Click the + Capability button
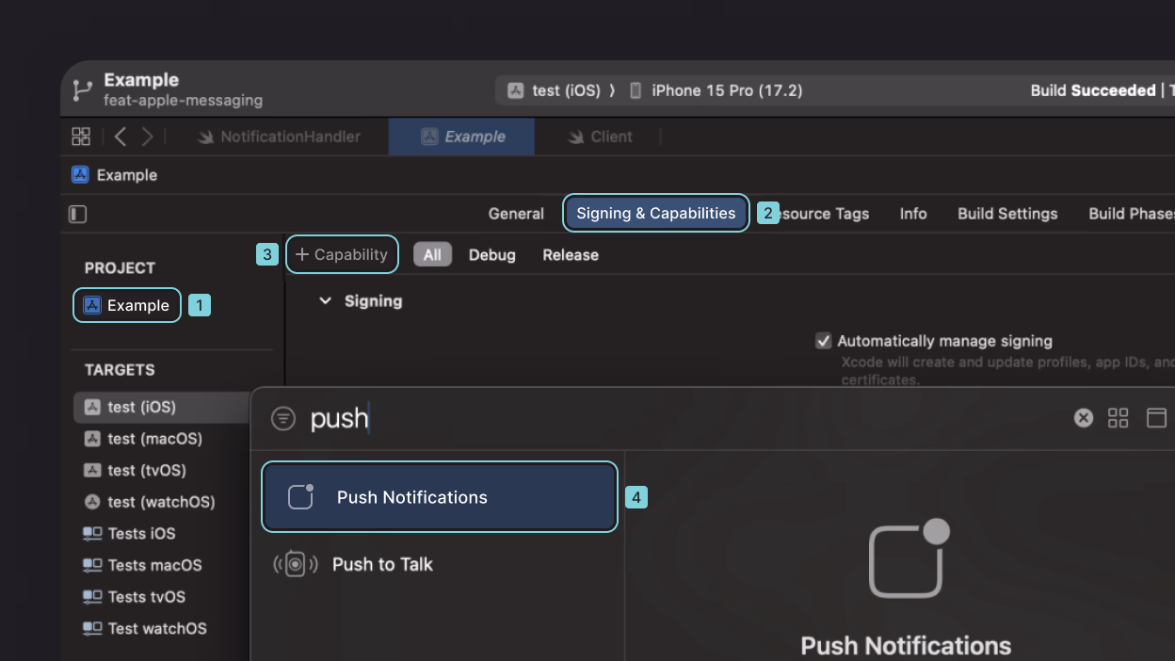This screenshot has height=661, width=1175. pyautogui.click(x=342, y=254)
